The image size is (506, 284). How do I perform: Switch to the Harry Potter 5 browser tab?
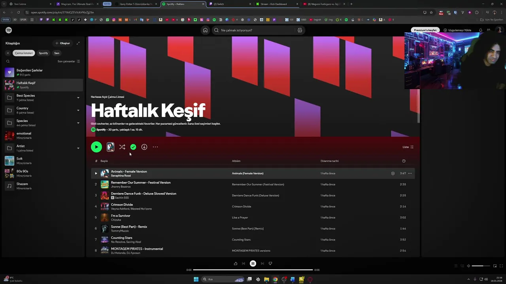coord(136,4)
